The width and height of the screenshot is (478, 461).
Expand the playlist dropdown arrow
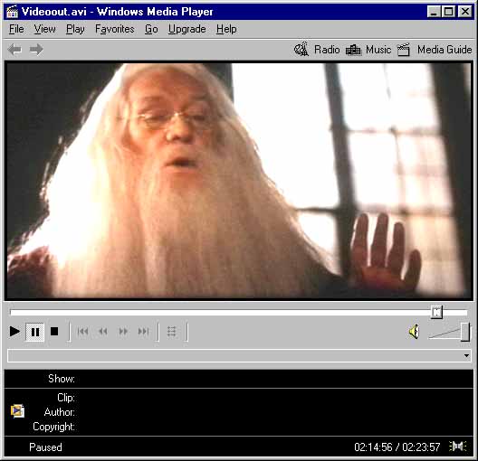466,356
